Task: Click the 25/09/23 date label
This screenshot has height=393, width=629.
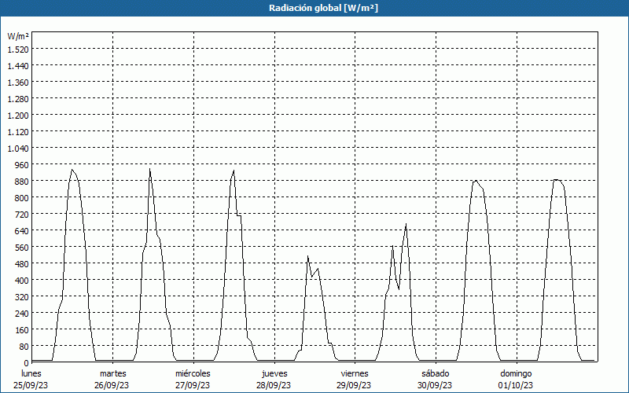Action: click(x=31, y=385)
